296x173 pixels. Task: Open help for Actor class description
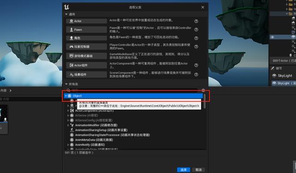tap(196, 21)
